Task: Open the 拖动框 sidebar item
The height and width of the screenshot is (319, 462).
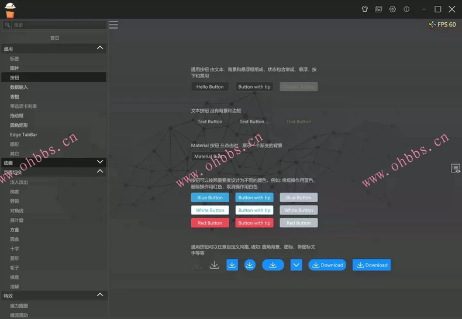Action: click(54, 116)
